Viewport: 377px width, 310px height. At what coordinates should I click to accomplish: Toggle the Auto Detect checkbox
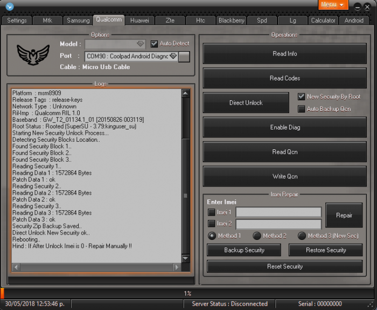point(154,44)
